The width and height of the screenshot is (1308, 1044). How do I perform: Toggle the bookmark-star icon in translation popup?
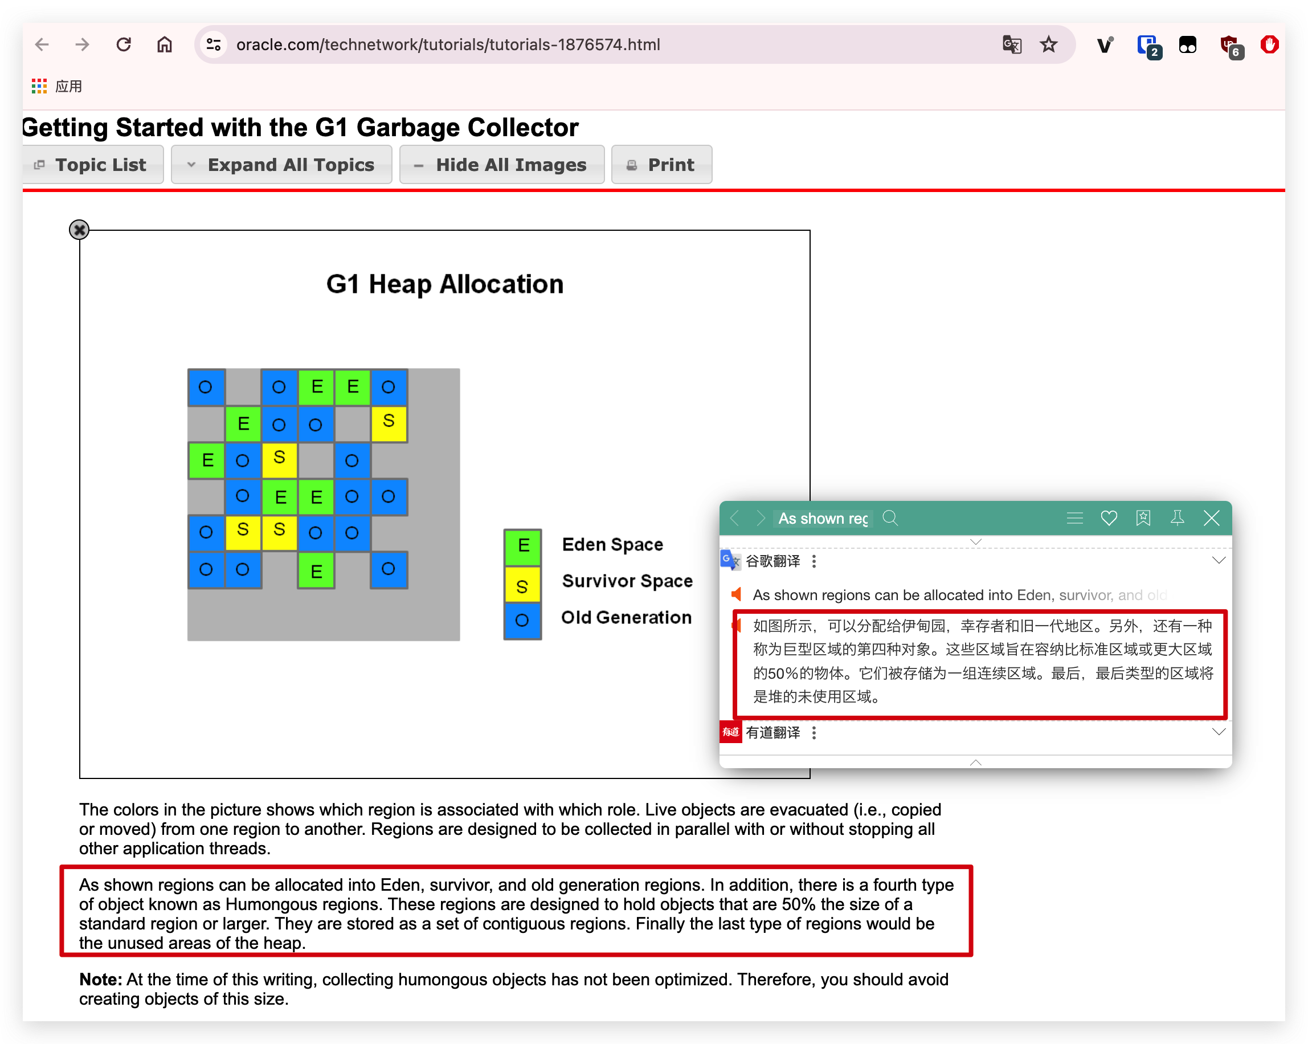[1143, 518]
